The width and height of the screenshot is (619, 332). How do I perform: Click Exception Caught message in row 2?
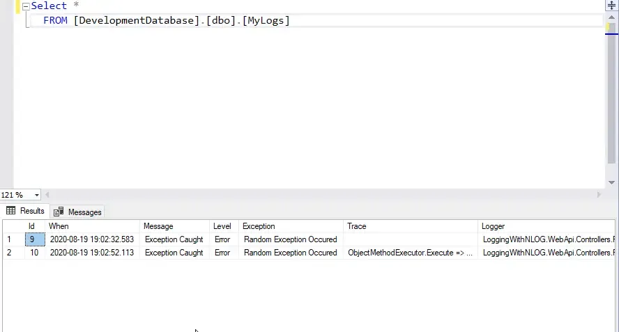(174, 253)
